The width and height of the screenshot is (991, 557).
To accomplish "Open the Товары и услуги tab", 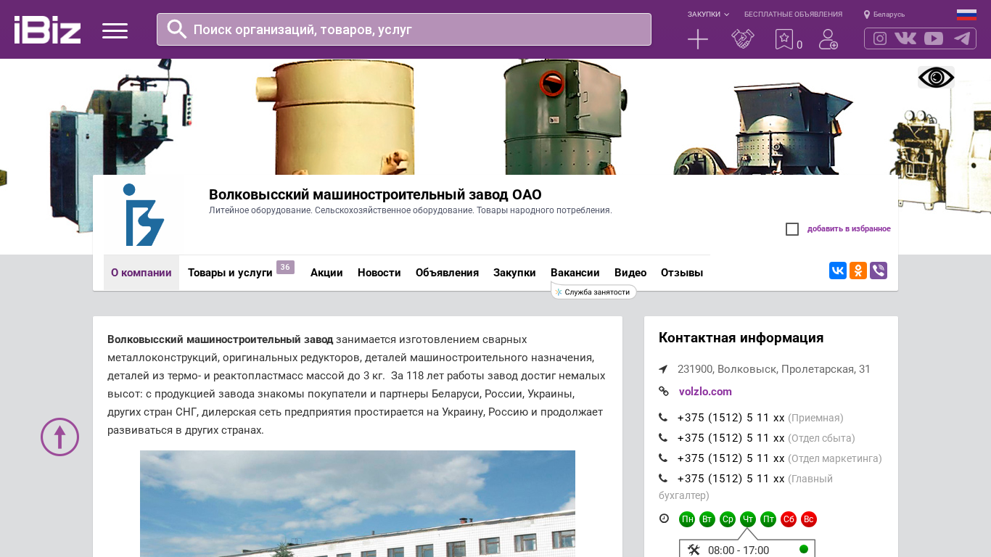I will pos(230,273).
